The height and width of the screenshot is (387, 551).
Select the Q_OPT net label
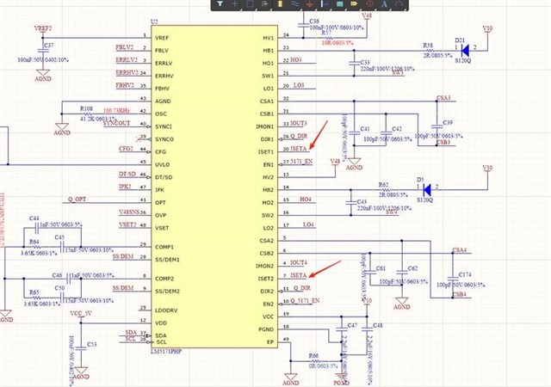coord(77,200)
